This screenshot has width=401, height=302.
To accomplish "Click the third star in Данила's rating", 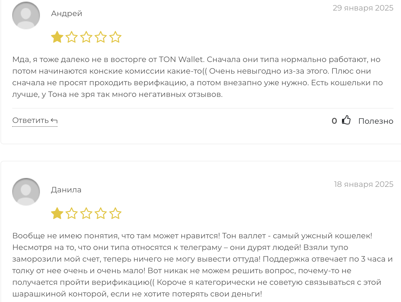I will [x=86, y=213].
